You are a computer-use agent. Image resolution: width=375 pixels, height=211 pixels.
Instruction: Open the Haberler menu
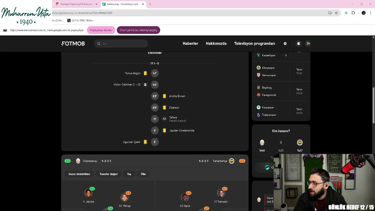(x=190, y=43)
